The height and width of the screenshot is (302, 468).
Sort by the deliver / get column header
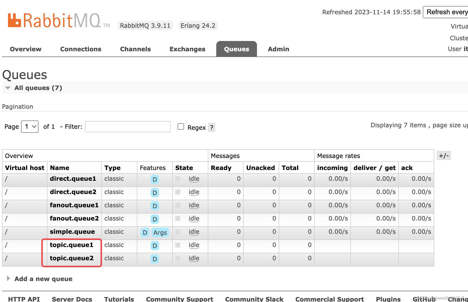click(x=375, y=168)
